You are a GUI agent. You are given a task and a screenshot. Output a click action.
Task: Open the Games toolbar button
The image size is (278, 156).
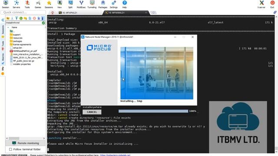pyautogui.click(x=38, y=4)
